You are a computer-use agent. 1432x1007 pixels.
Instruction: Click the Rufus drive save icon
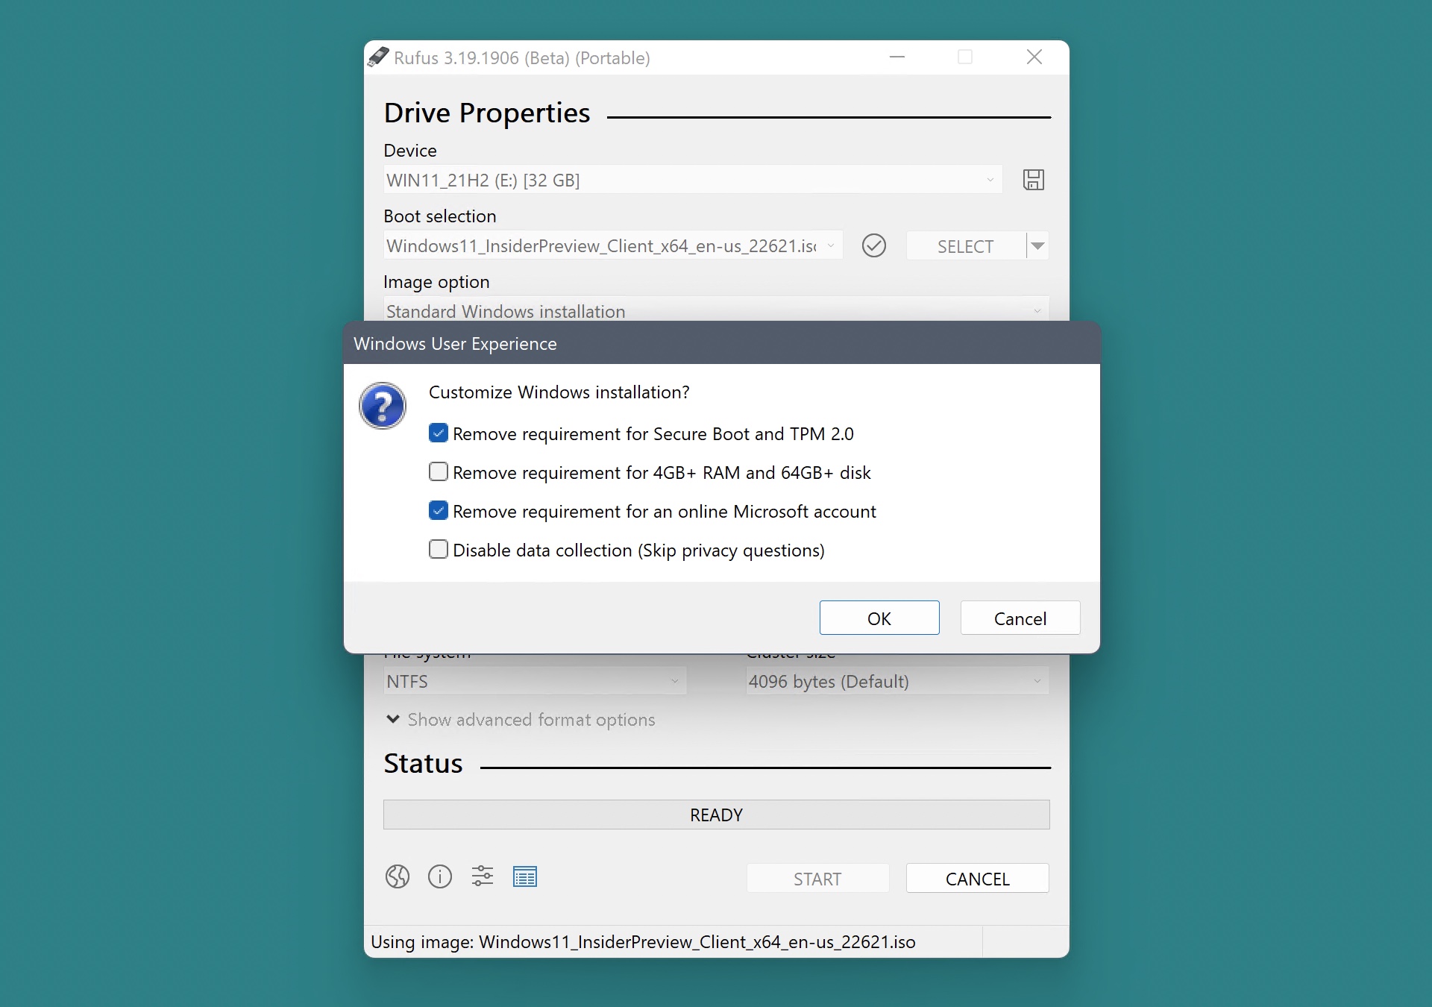[x=1033, y=179]
